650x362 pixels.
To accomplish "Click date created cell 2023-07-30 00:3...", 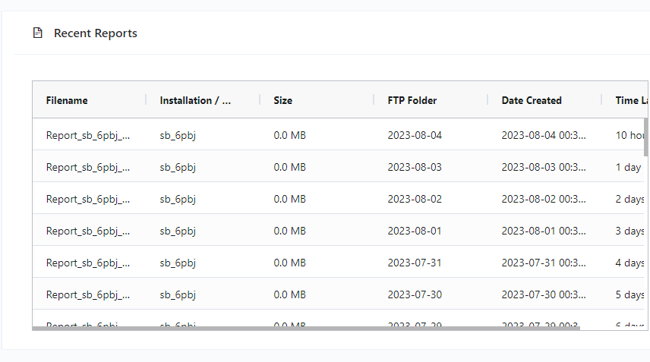I will tap(544, 295).
